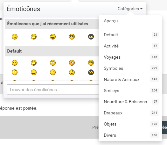Image resolution: width=167 pixels, height=145 pixels.
Task: Insert the angry emoticon in Default section
Action: [15, 63]
